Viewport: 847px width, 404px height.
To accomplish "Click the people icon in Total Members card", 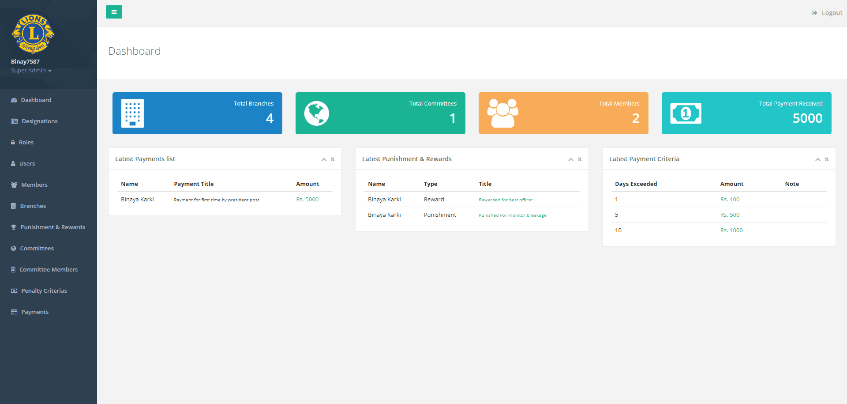I will [502, 113].
